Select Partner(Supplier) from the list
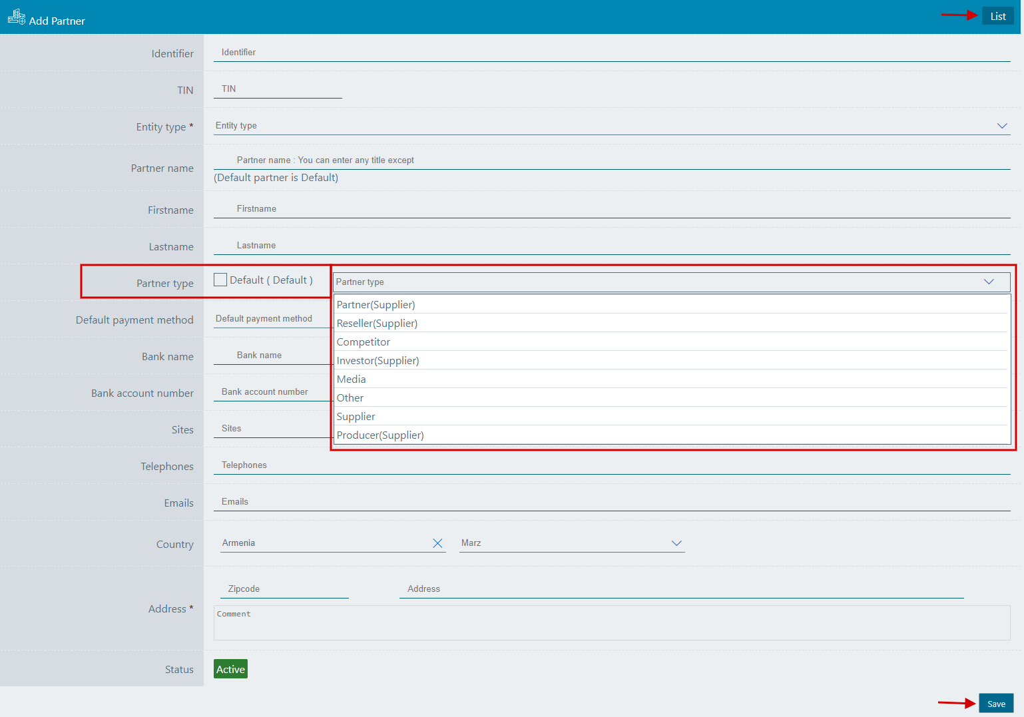Viewport: 1024px width, 717px height. 376,305
